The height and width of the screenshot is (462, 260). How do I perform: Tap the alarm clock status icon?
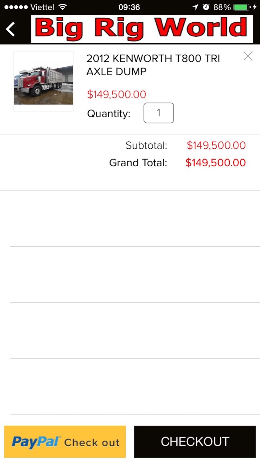click(206, 7)
